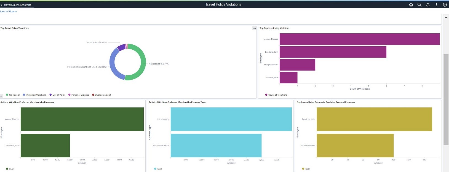
Task: Open Top Travel Policy Violations panel options
Action: [x=254, y=28]
